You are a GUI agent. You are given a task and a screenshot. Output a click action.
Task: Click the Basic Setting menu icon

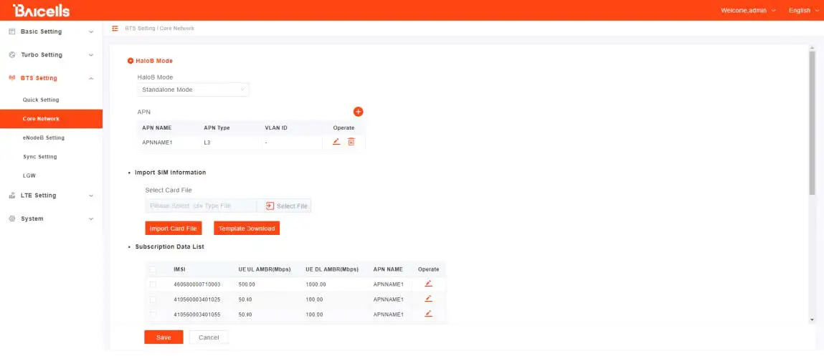coord(11,32)
